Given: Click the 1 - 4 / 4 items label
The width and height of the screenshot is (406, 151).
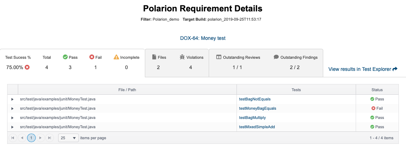Looking at the screenshot, I should [x=381, y=138].
